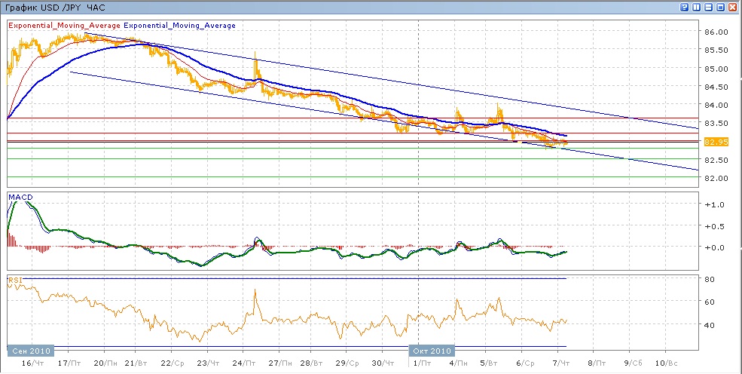Image resolution: width=742 pixels, height=374 pixels.
Task: Close the USD/JPY chart window
Action: click(733, 7)
